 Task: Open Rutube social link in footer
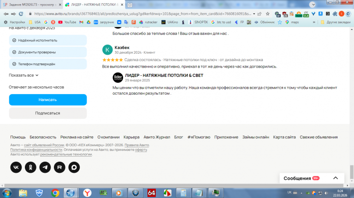[59, 167]
